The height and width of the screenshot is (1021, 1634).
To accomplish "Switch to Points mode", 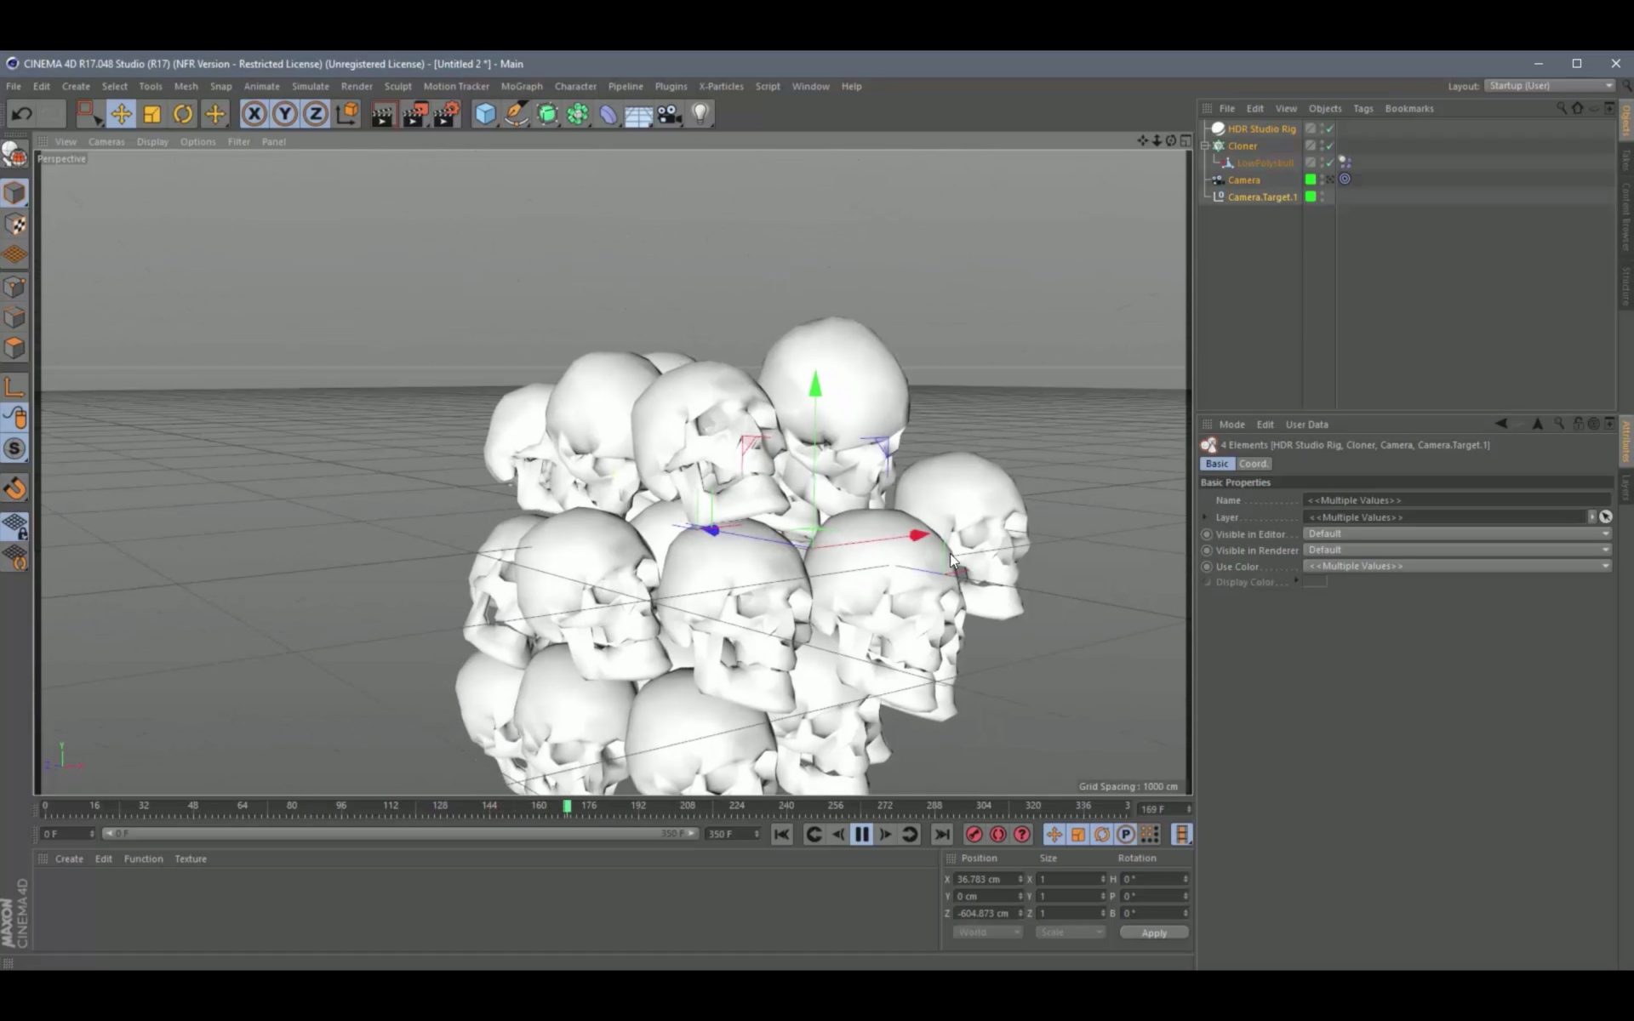I will click(x=14, y=287).
